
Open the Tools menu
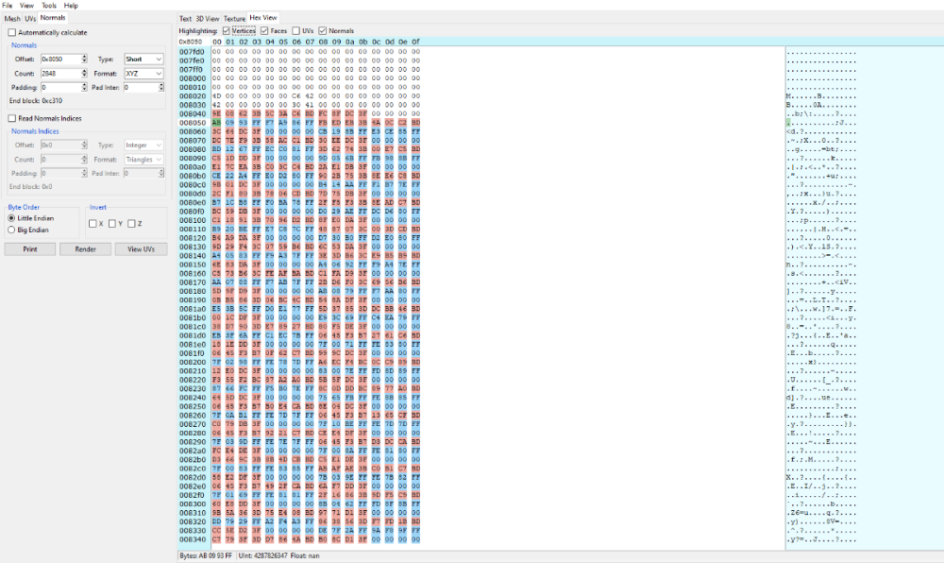click(49, 5)
